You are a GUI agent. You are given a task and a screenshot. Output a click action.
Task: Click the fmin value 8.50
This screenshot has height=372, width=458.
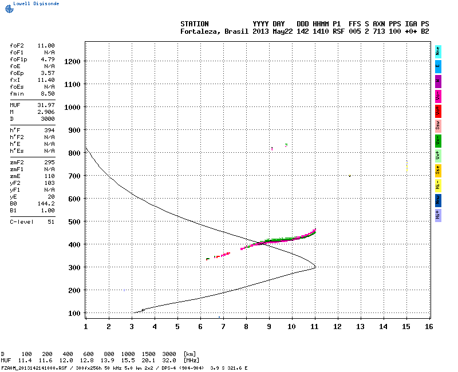pyautogui.click(x=48, y=94)
